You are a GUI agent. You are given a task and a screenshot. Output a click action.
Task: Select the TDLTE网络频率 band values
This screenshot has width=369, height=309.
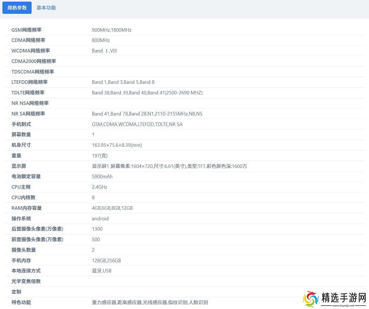(x=147, y=93)
